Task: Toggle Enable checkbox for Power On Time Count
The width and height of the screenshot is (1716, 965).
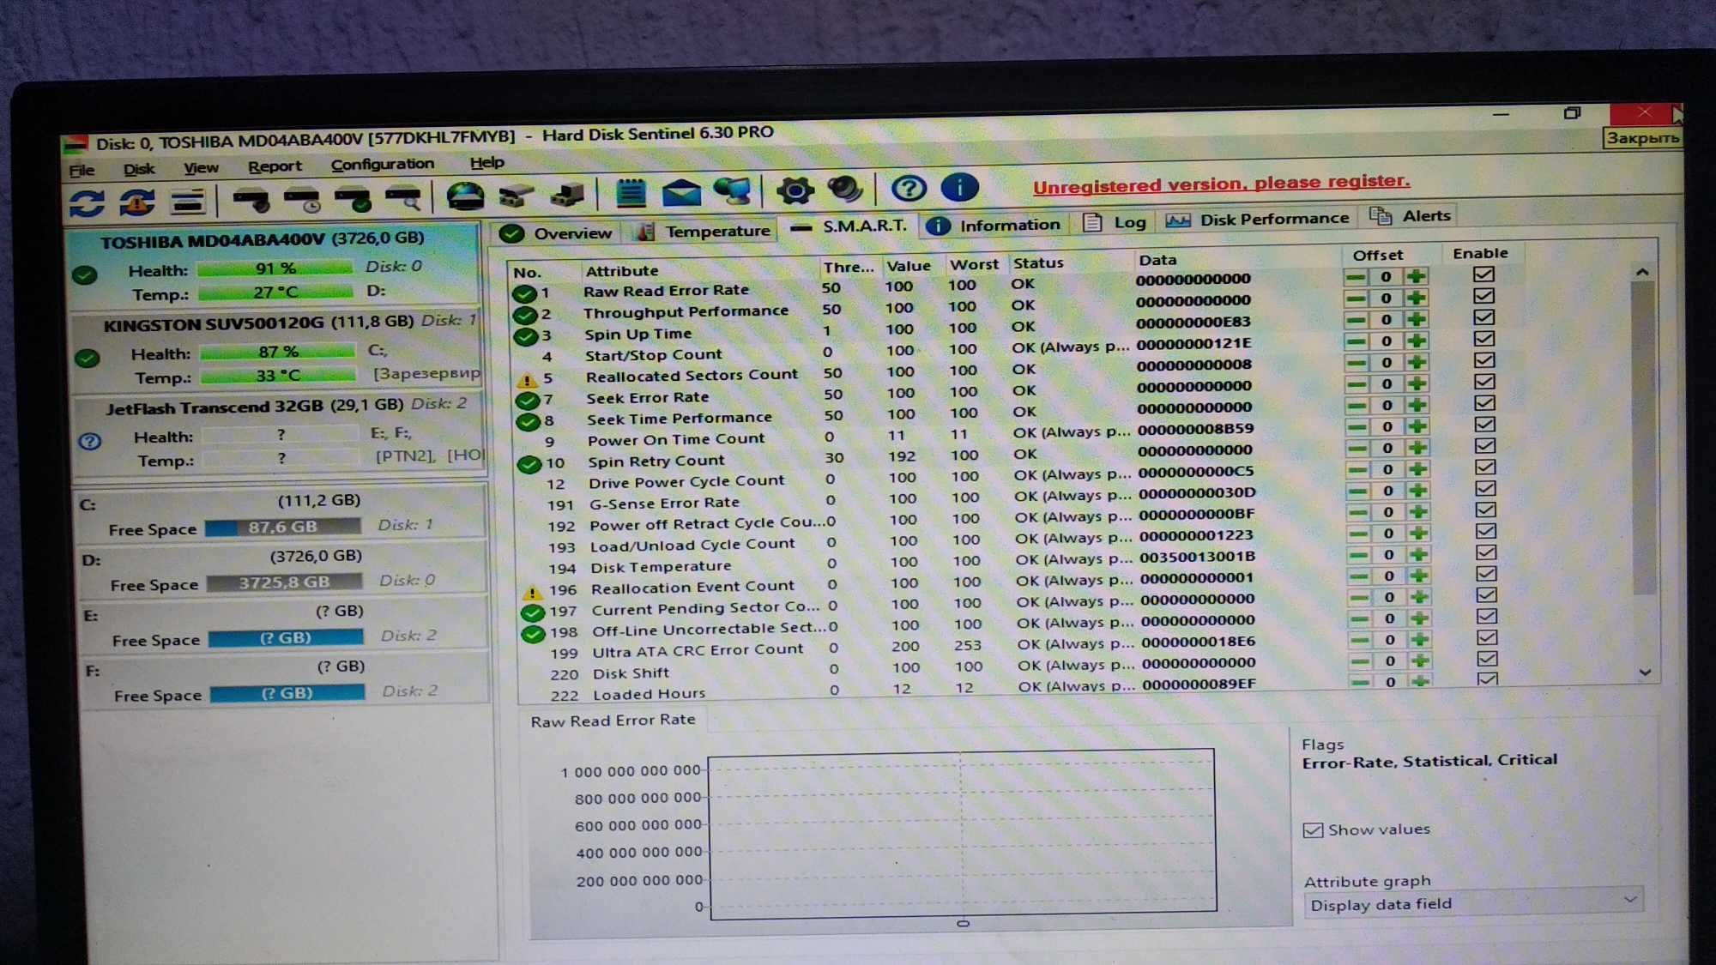Action: (1485, 425)
